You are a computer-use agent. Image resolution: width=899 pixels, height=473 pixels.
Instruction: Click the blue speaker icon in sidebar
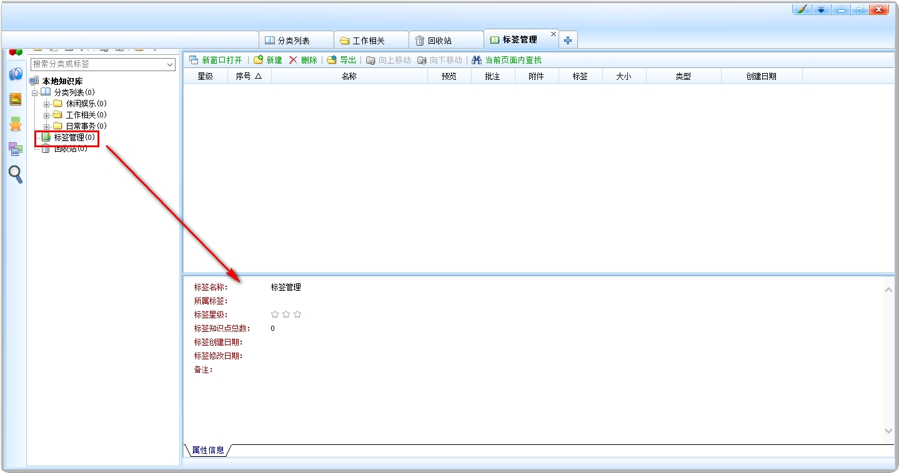[16, 74]
